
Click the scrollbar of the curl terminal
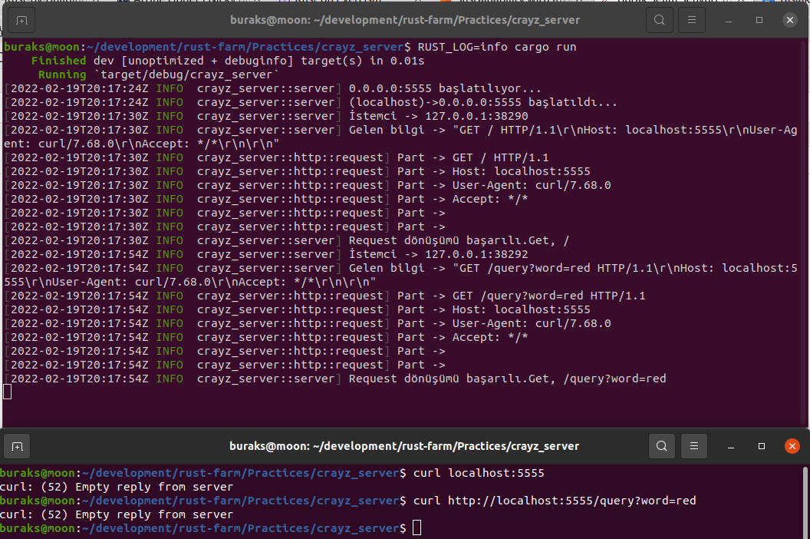click(x=804, y=499)
